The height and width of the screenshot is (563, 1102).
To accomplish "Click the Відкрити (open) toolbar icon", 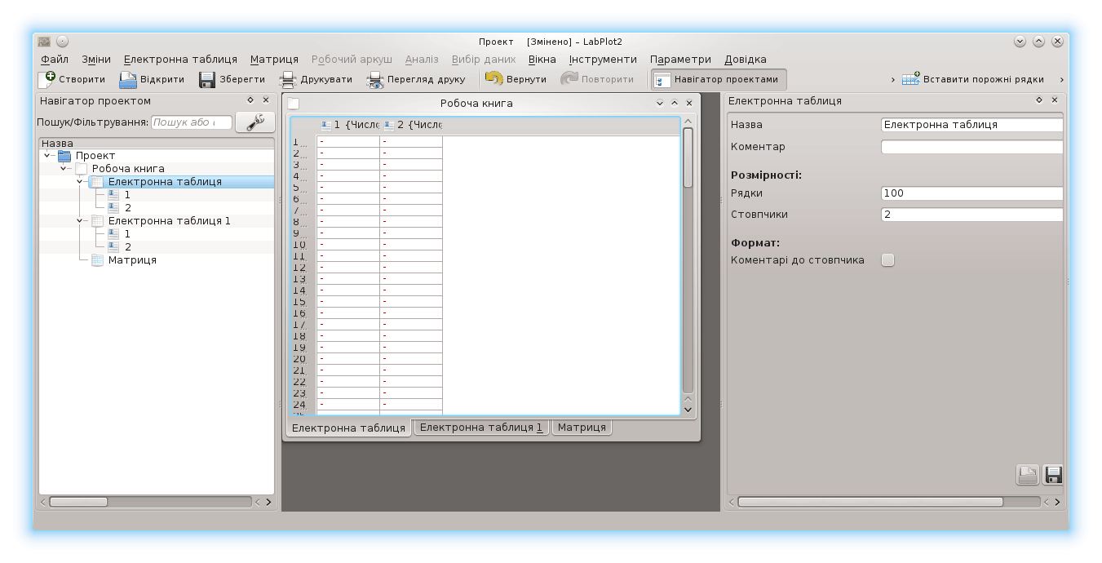I will click(x=128, y=79).
